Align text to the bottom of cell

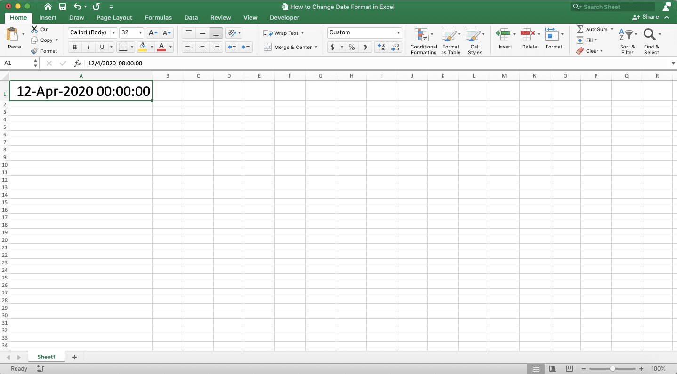216,33
